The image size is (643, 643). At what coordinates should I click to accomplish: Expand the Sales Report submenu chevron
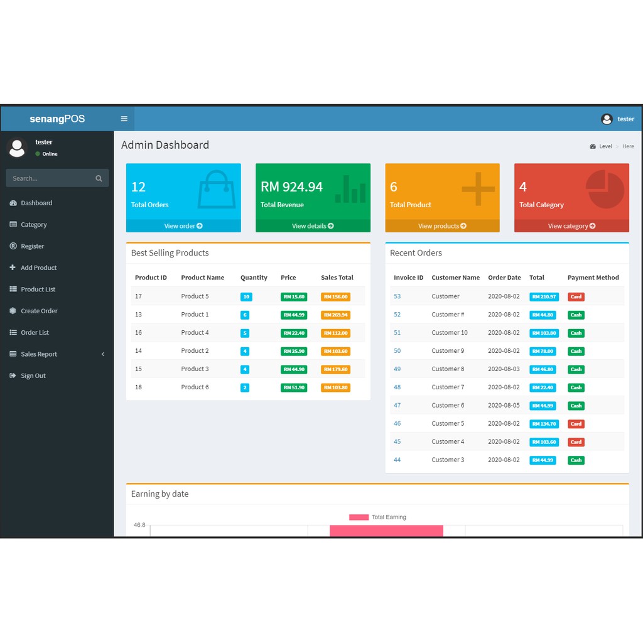click(x=103, y=354)
